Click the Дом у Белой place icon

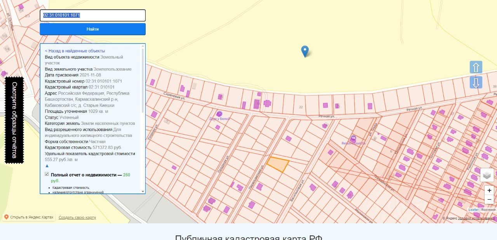pyautogui.click(x=219, y=114)
